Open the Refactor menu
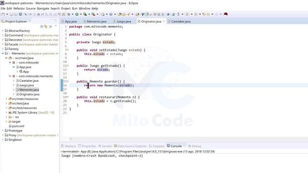The height and width of the screenshot is (173, 308). coord(19,9)
